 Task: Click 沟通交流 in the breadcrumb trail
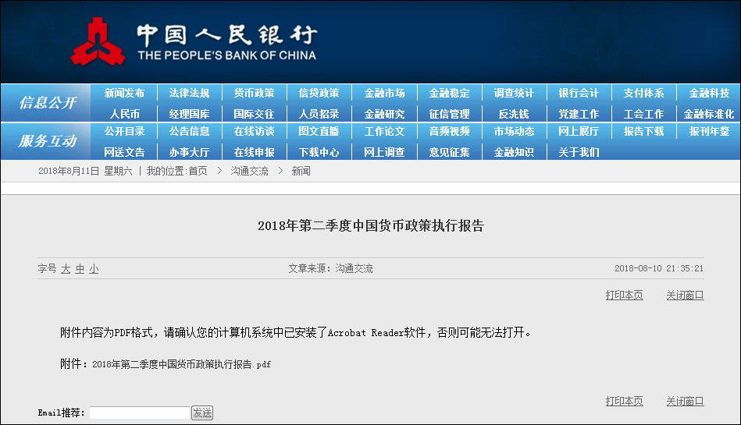249,171
